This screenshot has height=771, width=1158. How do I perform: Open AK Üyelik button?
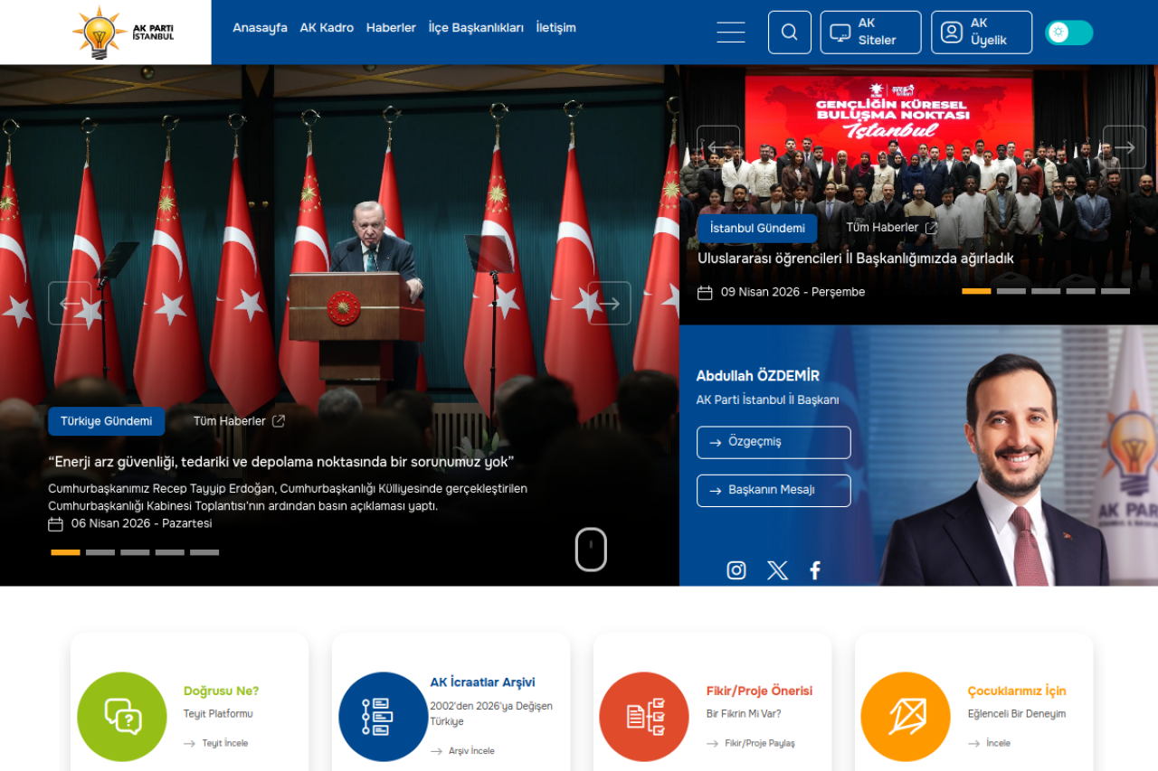pos(982,33)
